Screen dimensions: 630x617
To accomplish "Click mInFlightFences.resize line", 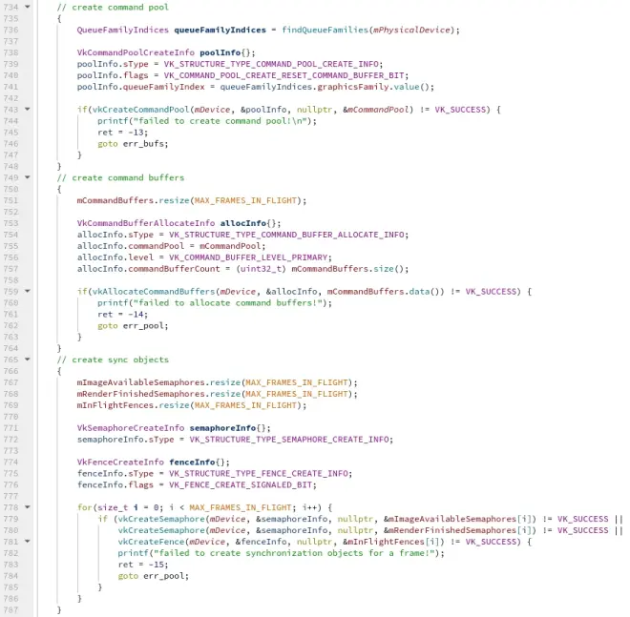I will [191, 405].
